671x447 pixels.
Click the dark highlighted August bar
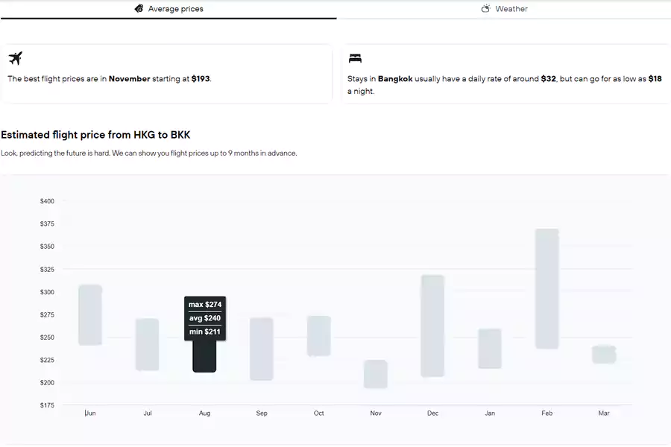click(x=204, y=358)
